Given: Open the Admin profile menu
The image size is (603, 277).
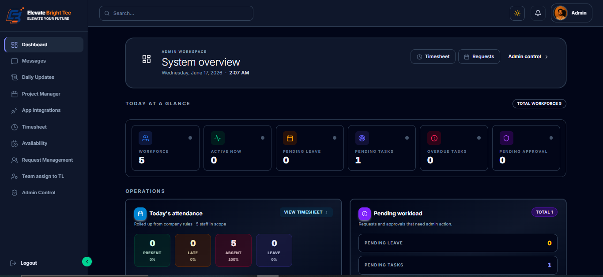Looking at the screenshot, I should [572, 13].
